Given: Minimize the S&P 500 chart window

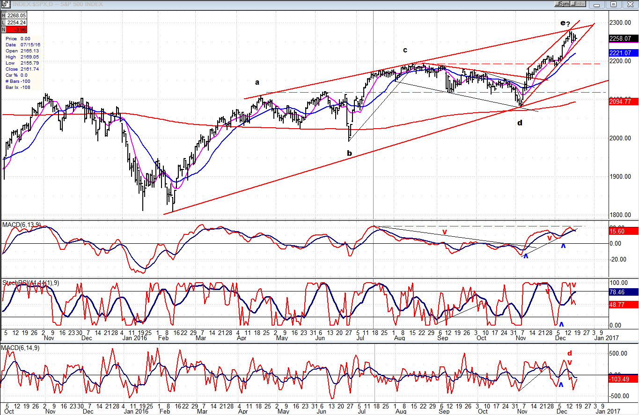Looking at the screenshot, I should (x=596, y=4).
